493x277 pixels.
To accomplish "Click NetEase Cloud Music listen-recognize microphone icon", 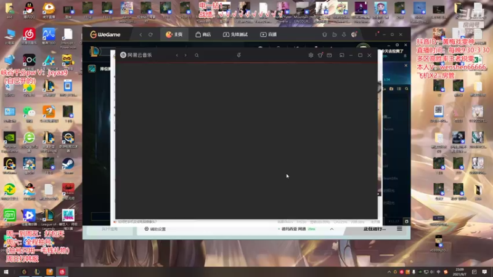I will 239,55.
